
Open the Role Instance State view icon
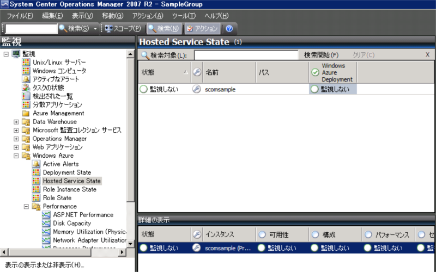click(x=36, y=189)
